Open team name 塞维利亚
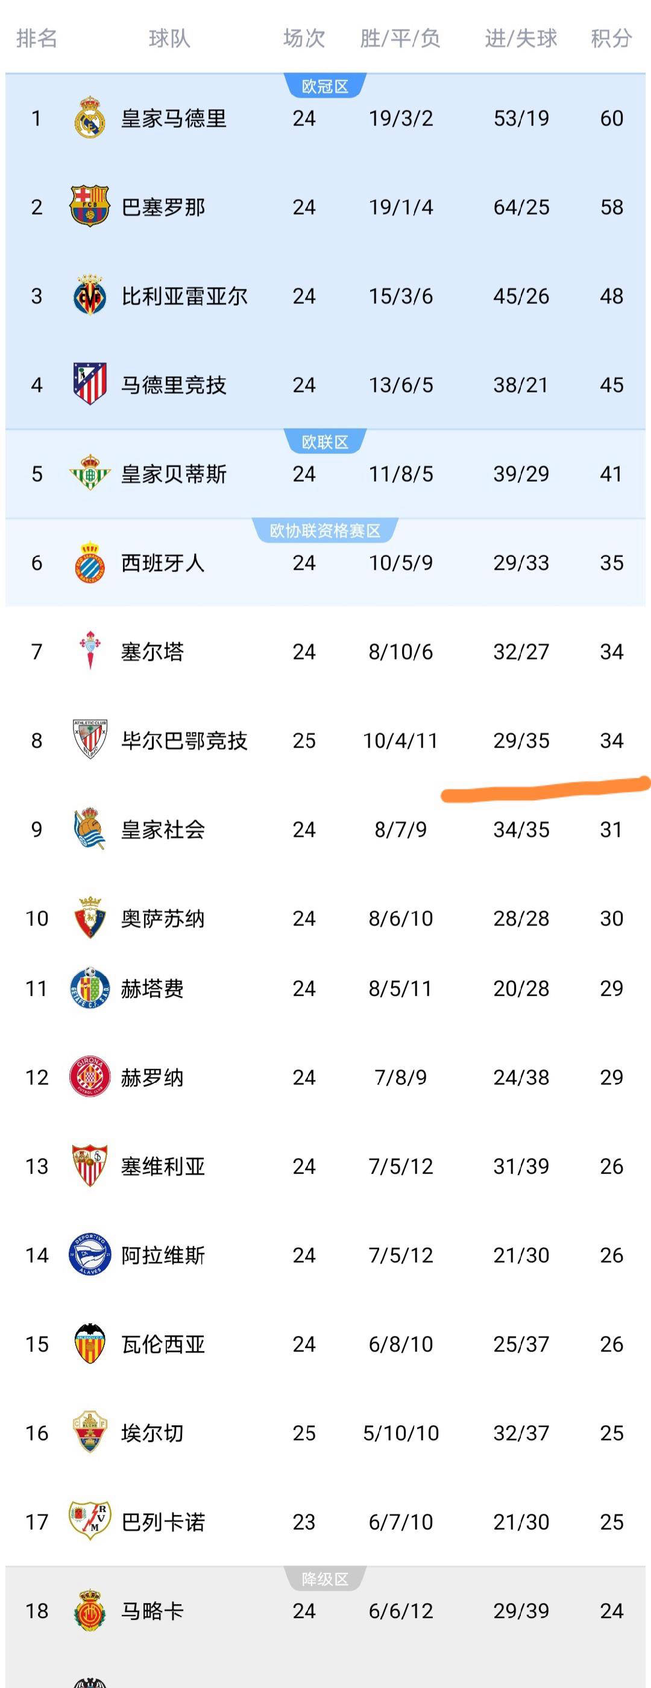 point(162,1167)
